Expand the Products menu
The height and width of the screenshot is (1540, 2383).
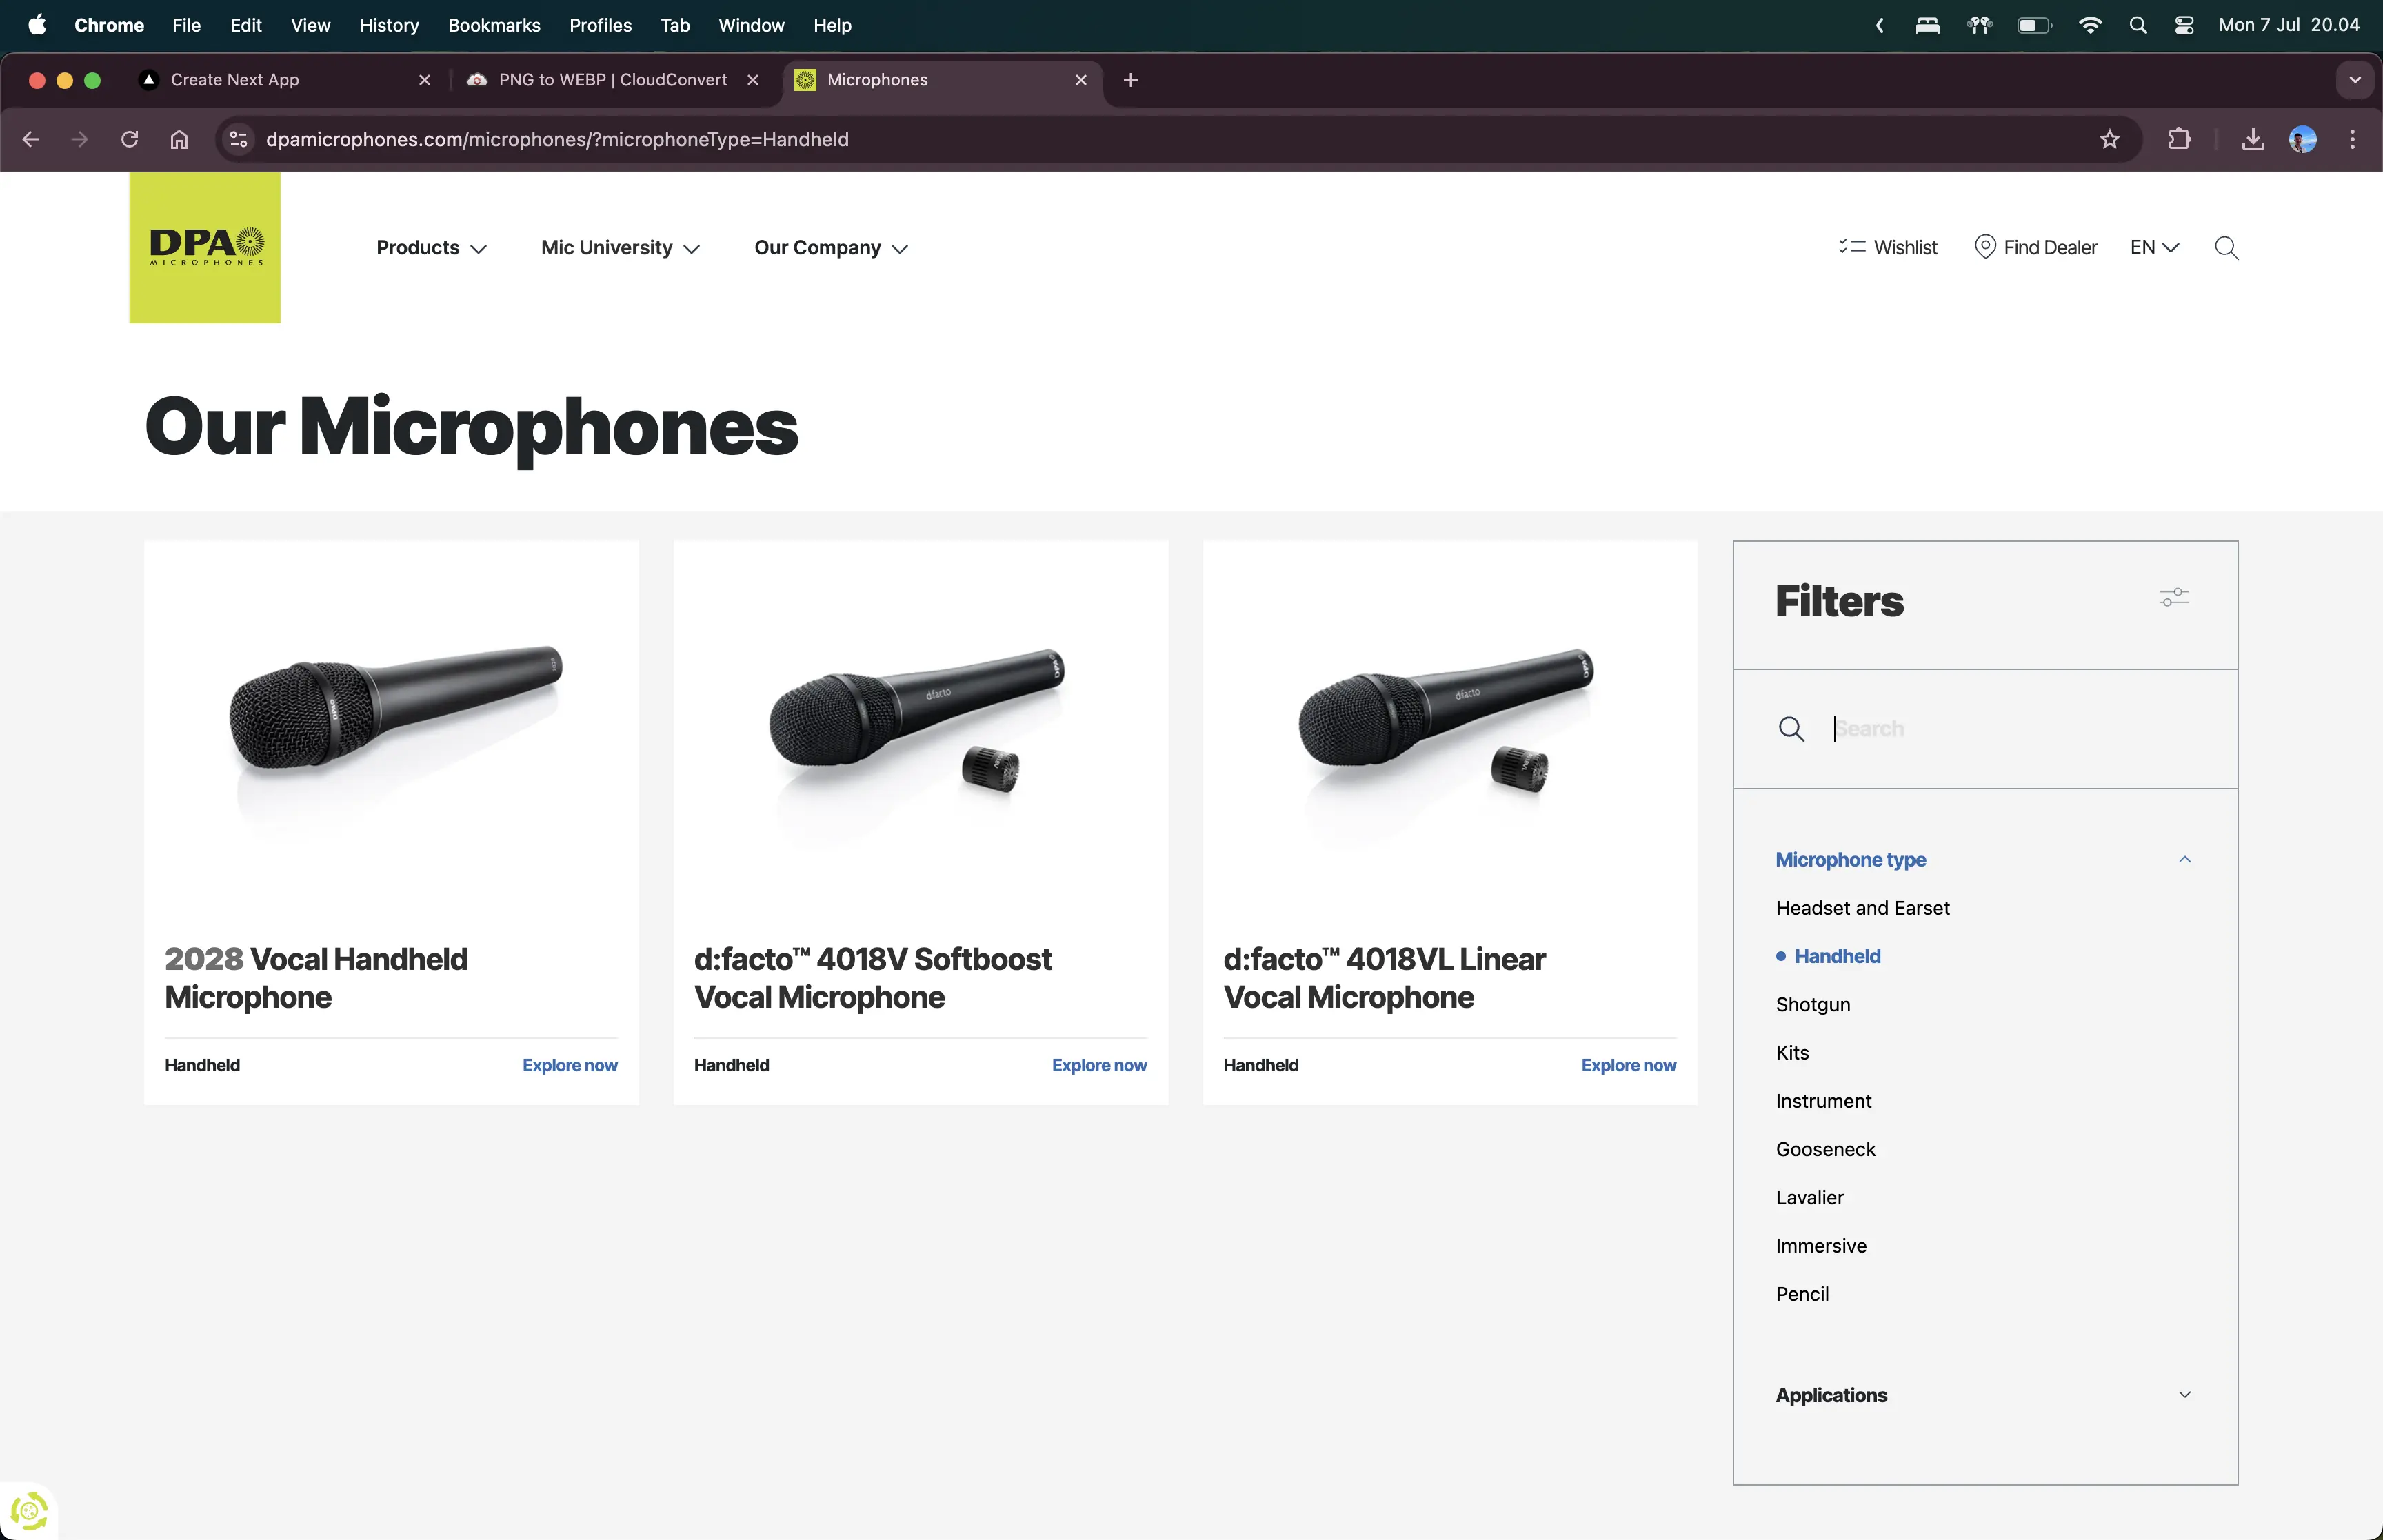[431, 247]
